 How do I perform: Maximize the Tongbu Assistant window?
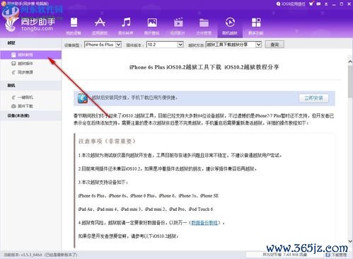[341, 4]
